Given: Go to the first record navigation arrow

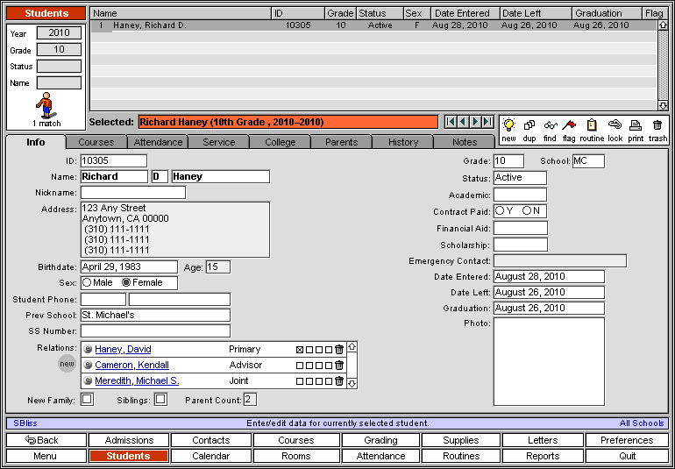Looking at the screenshot, I should click(x=451, y=122).
